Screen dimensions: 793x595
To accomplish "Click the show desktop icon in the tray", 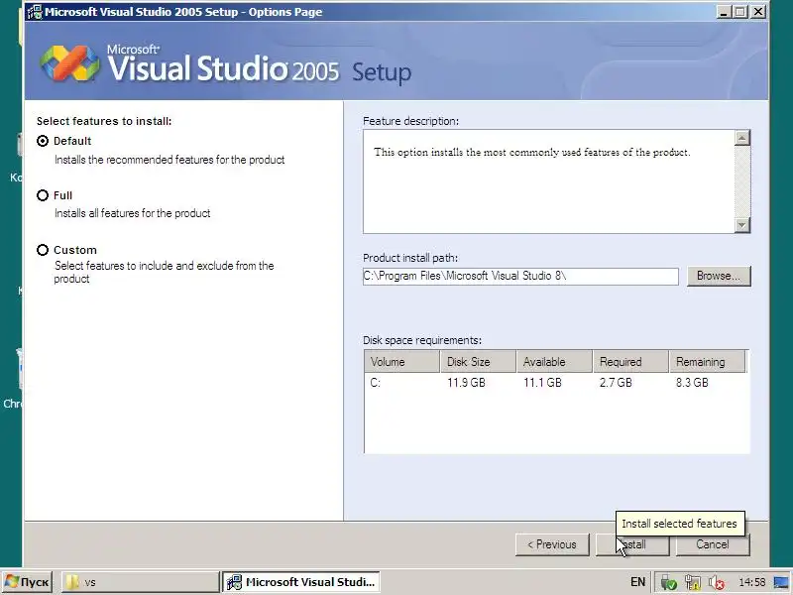I will tap(781, 583).
